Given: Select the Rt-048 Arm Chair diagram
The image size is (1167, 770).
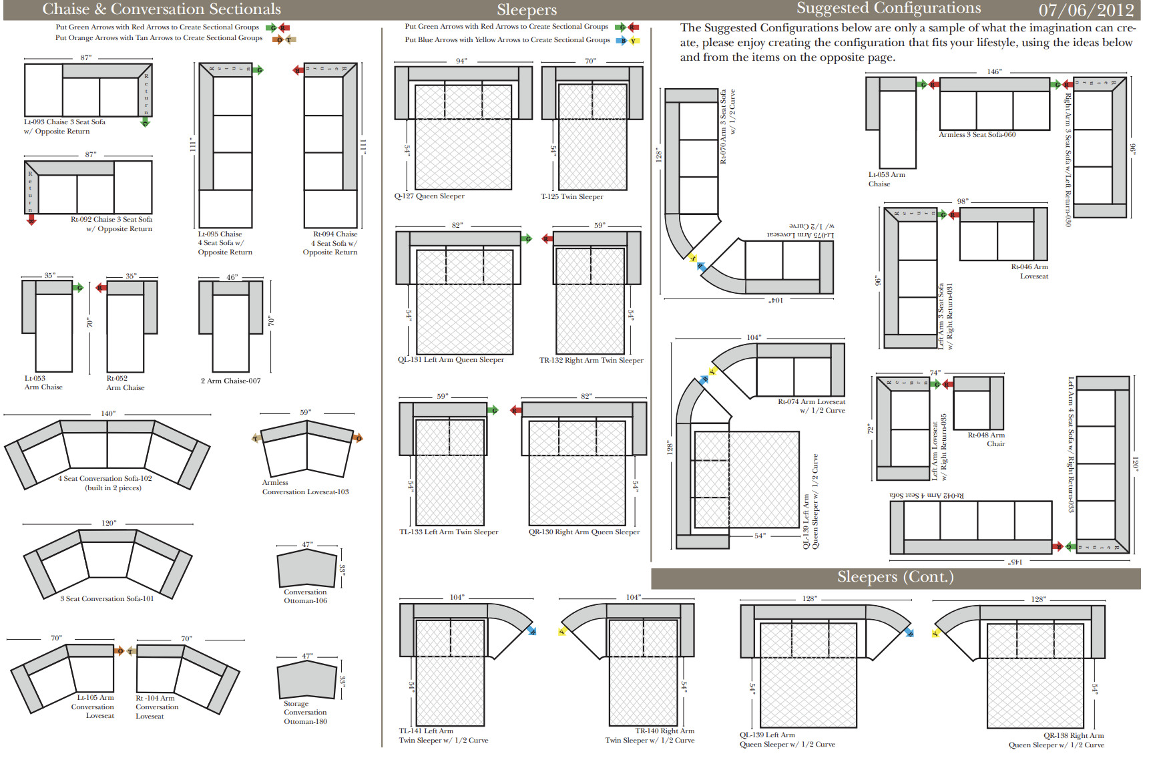Looking at the screenshot, I should [x=978, y=403].
